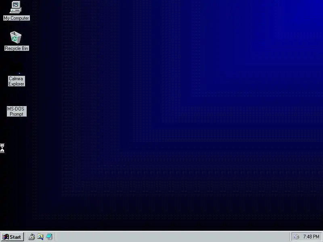Click the cyan notebook quick launch icon
This screenshot has width=323, height=242.
[x=49, y=237]
